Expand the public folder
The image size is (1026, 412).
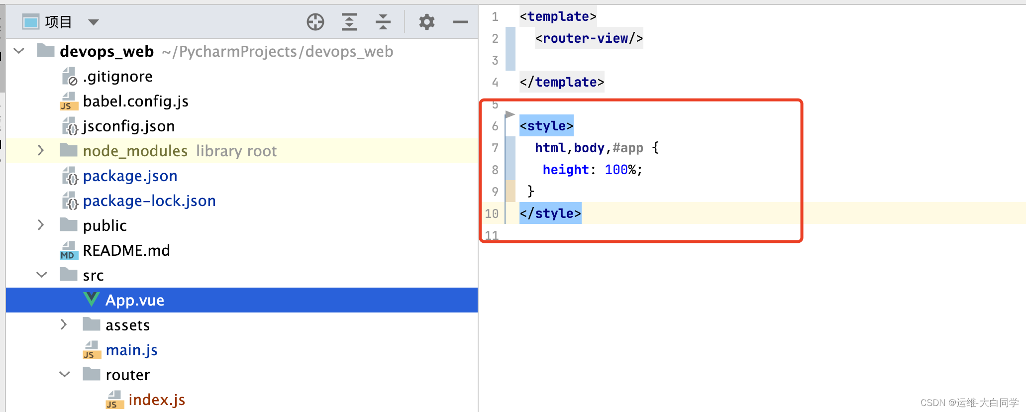coord(41,225)
